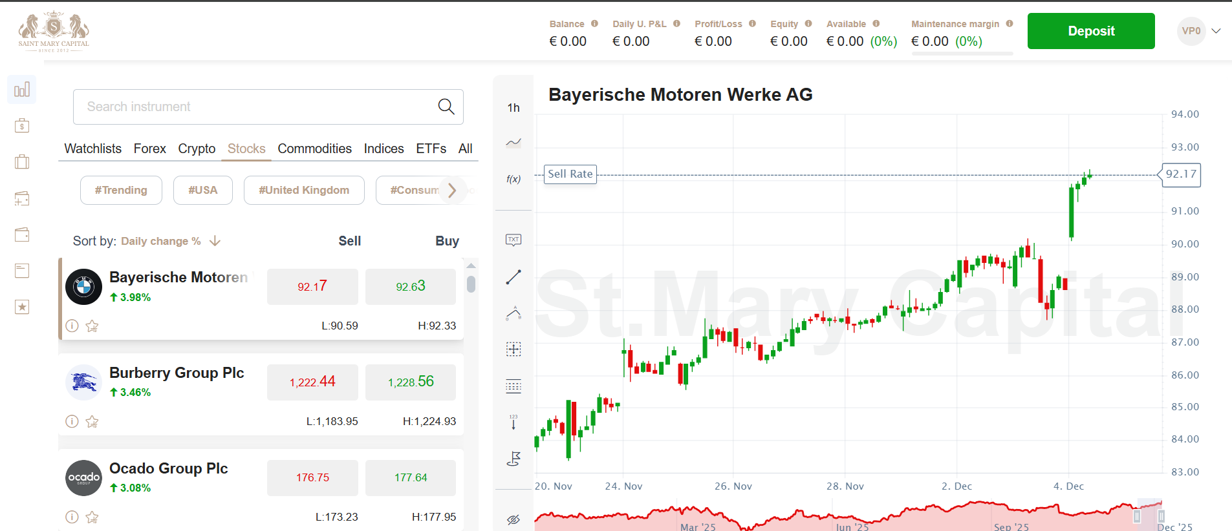Open the 1h timeframe selector
This screenshot has height=531, width=1232.
[x=513, y=108]
